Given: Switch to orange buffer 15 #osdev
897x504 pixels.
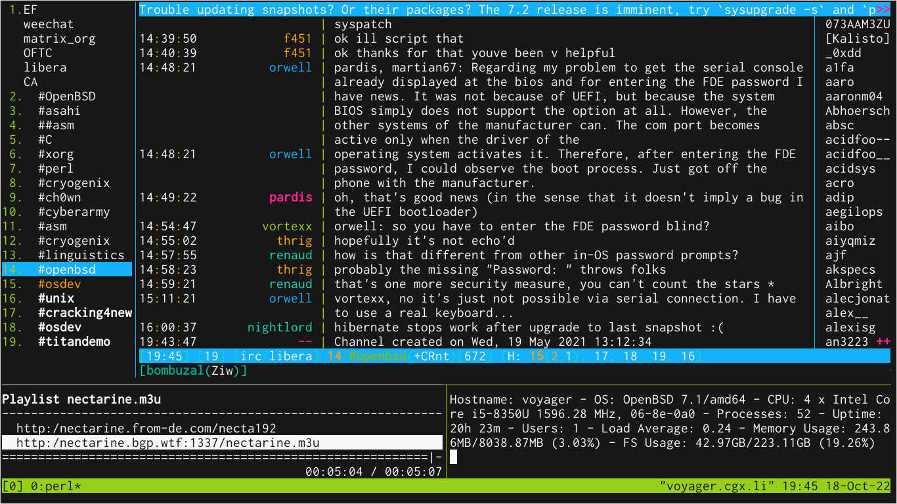Looking at the screenshot, I should 60,284.
